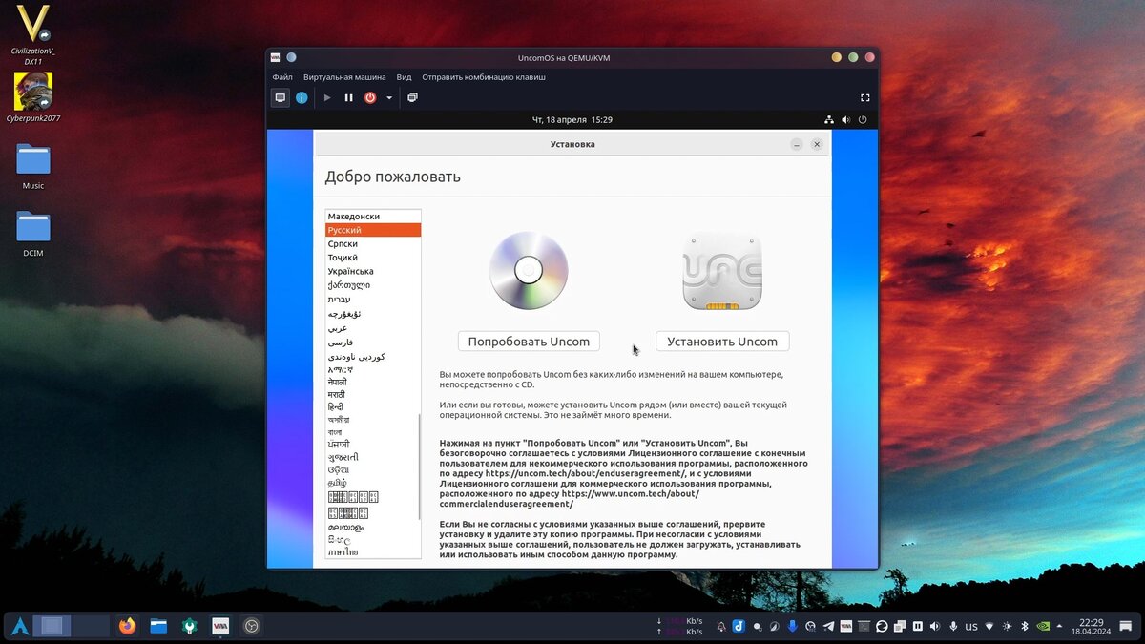The image size is (1145, 644).
Task: Open volume speaker control in tray
Action: tap(934, 627)
